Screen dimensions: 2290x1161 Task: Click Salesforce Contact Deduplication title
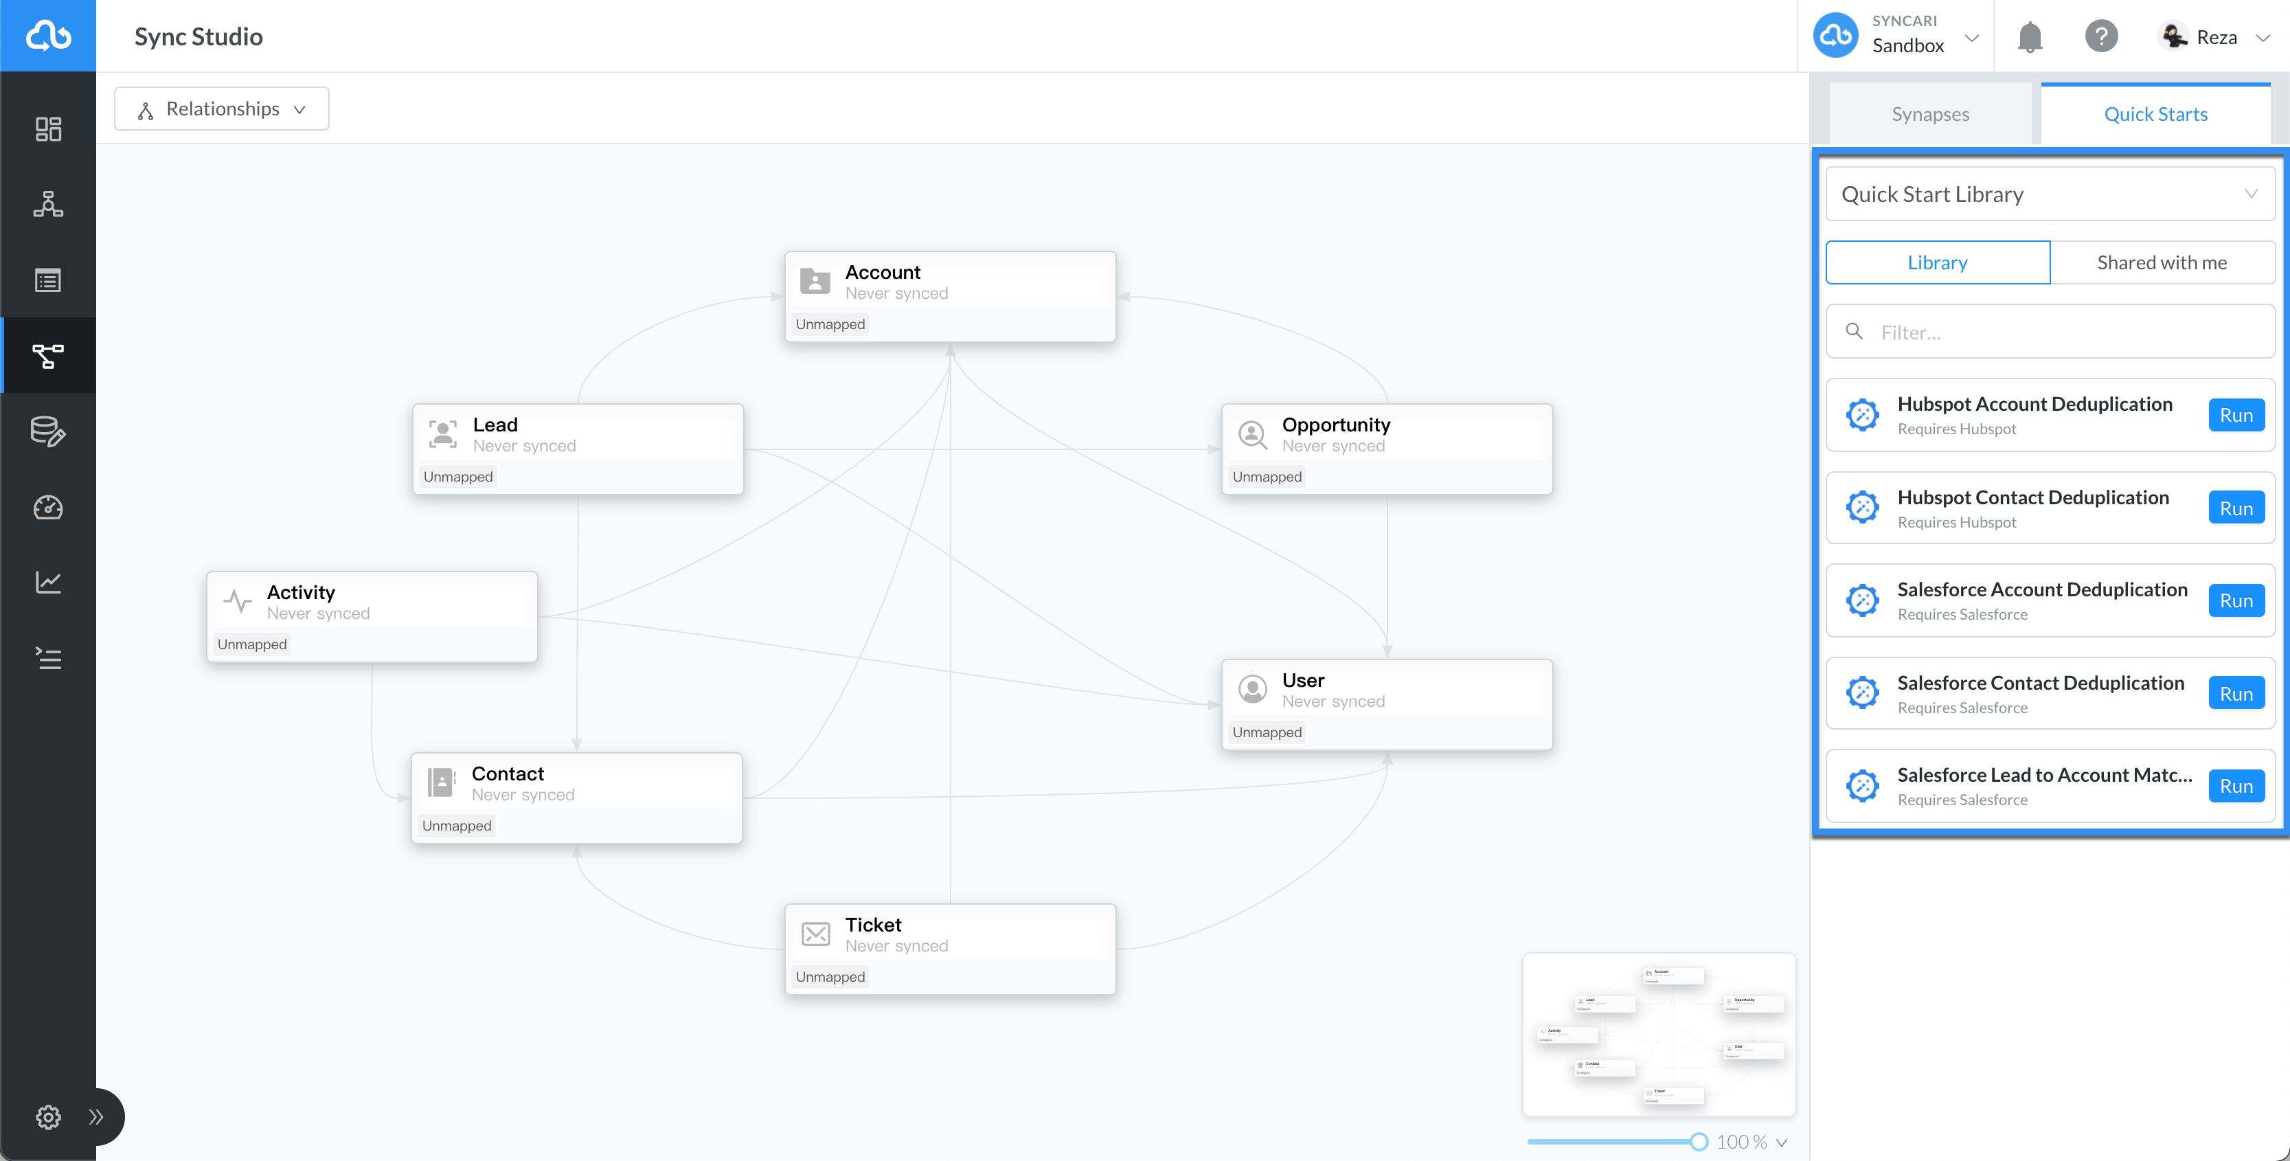[2040, 683]
